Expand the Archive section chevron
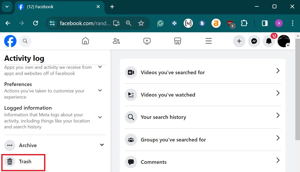Screen dimensions: 300x172 coord(102,145)
